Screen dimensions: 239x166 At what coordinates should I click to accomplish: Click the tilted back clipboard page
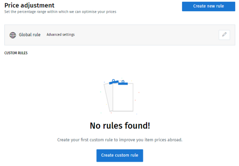point(108,97)
